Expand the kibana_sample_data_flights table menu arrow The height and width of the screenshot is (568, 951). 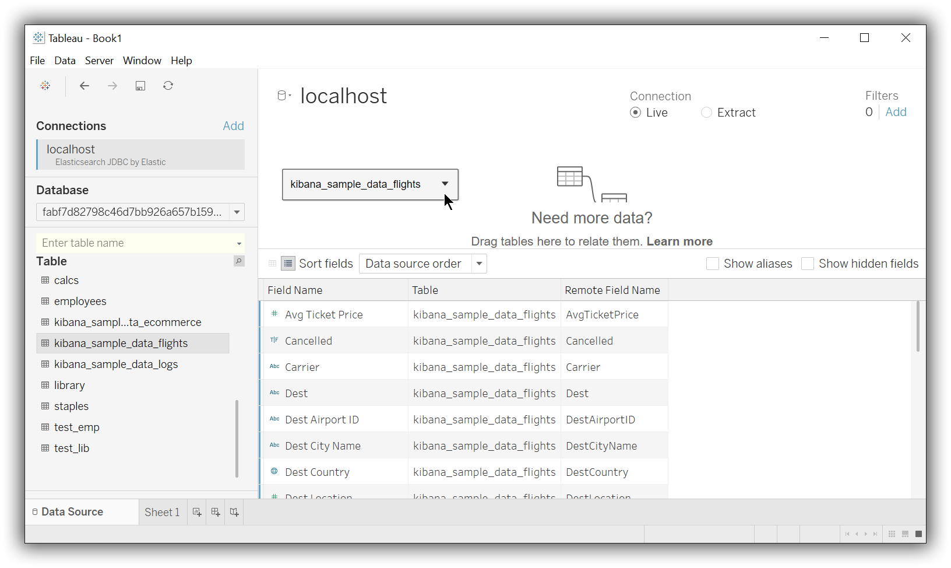pos(445,184)
